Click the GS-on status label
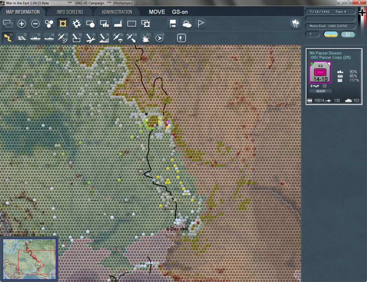Screen dimensions: 367x282 pos(180,12)
